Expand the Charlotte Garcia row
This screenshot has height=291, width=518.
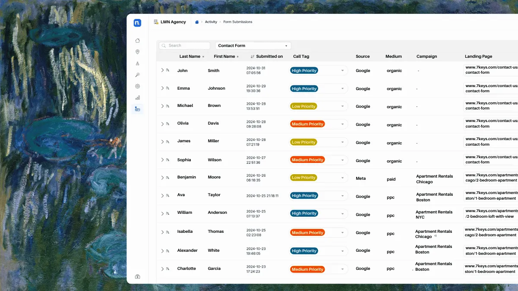point(162,269)
